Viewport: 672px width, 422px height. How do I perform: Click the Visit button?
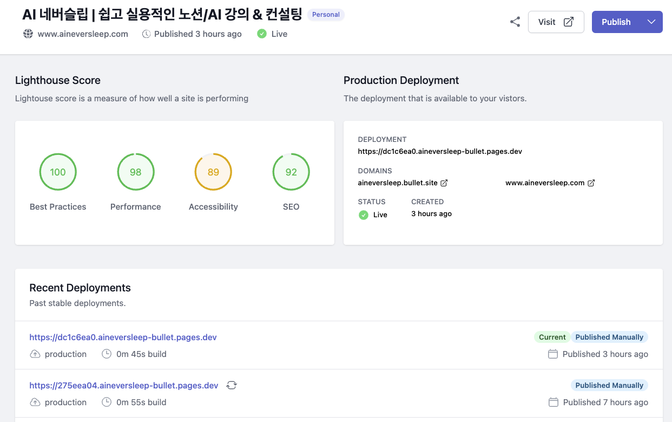point(556,22)
